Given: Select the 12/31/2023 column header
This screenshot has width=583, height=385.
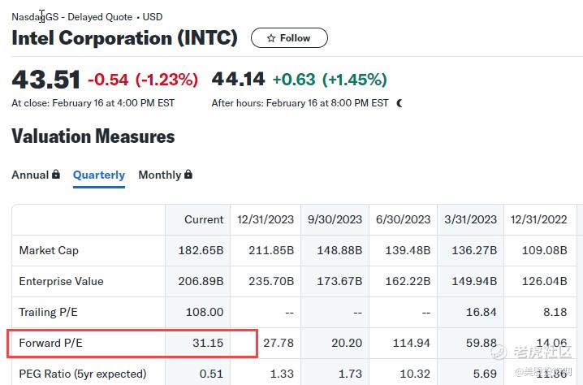Looking at the screenshot, I should (x=266, y=219).
